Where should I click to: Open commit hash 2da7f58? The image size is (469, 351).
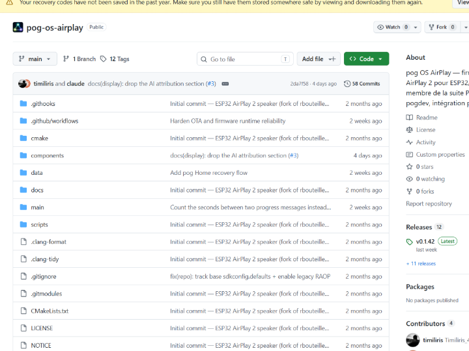(299, 84)
